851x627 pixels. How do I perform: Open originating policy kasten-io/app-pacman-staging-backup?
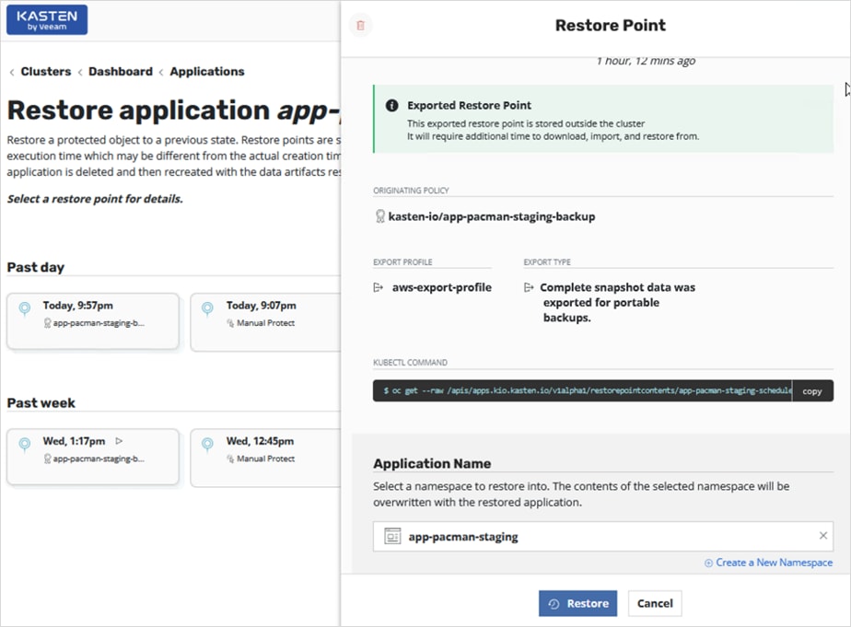tap(492, 216)
